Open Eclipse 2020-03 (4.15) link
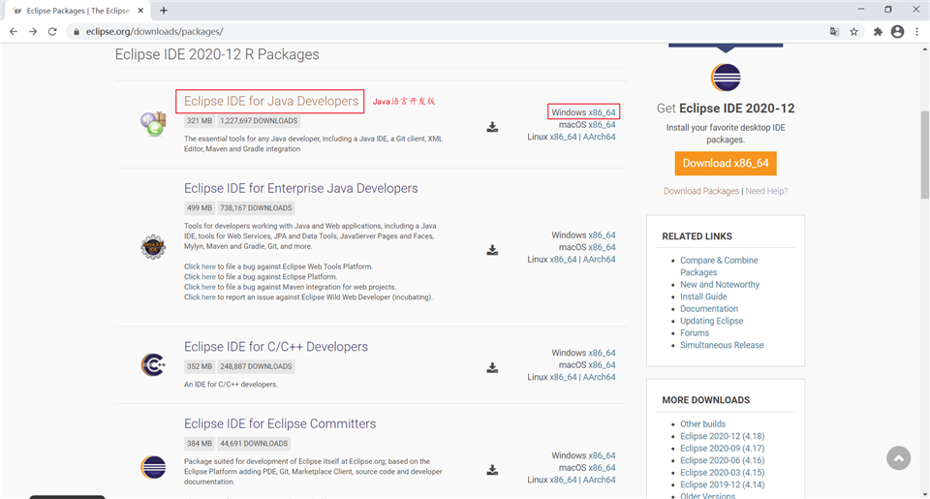 [723, 472]
